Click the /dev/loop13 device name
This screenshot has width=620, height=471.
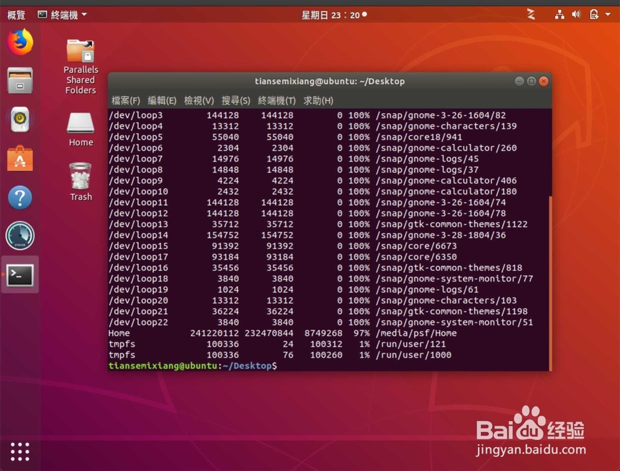138,224
